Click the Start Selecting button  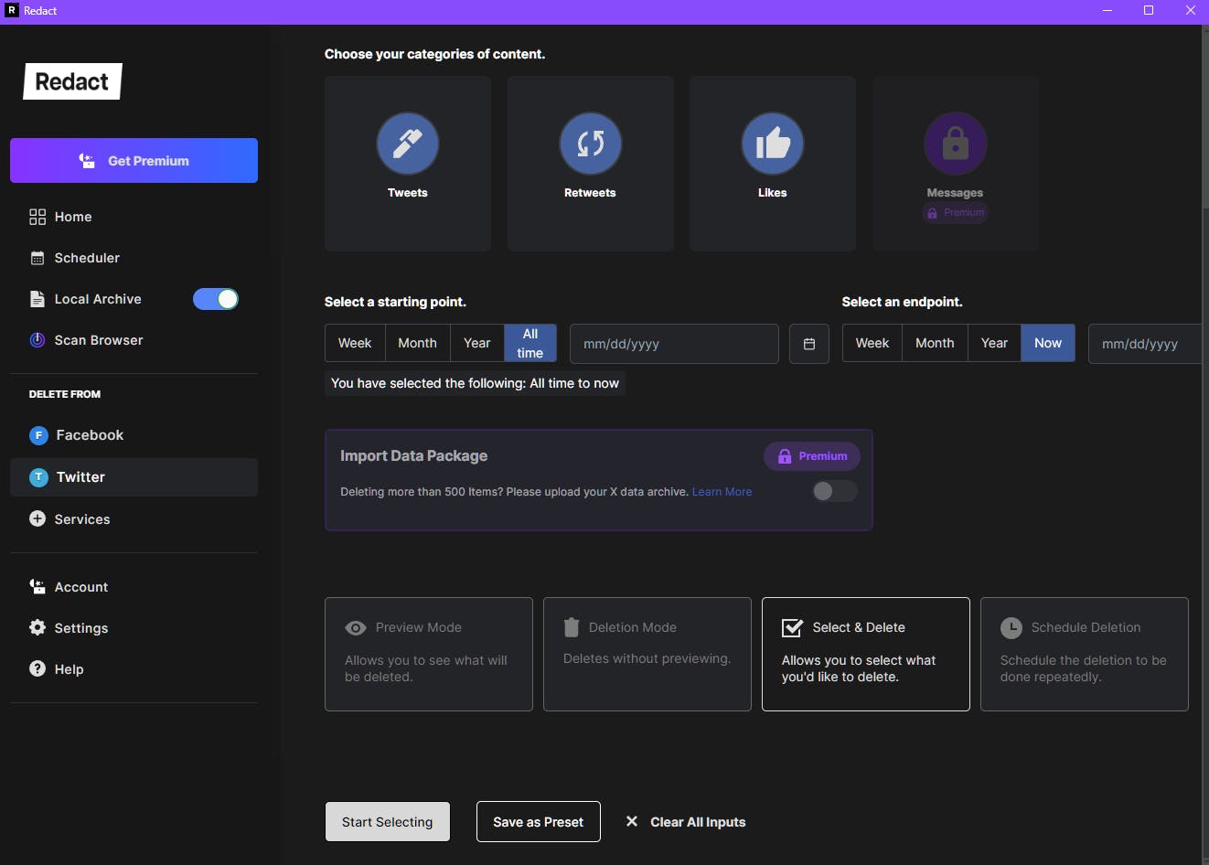tap(388, 822)
